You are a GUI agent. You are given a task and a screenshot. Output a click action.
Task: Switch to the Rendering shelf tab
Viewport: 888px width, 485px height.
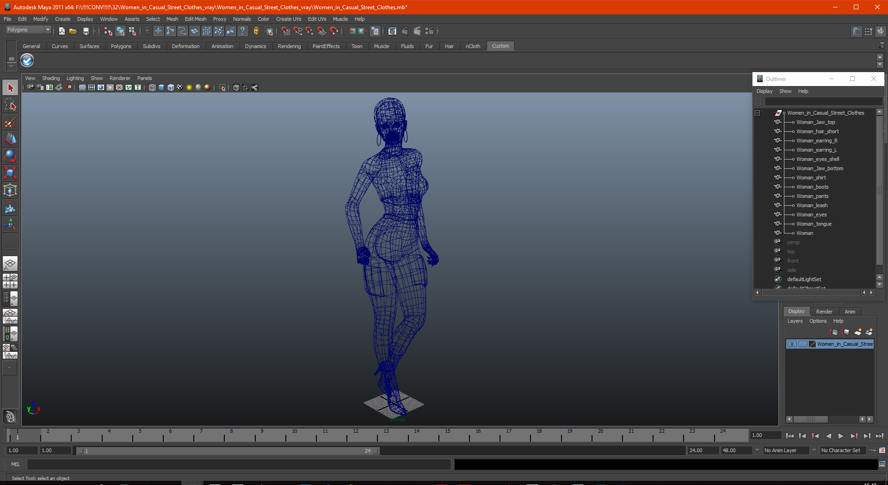(x=289, y=46)
